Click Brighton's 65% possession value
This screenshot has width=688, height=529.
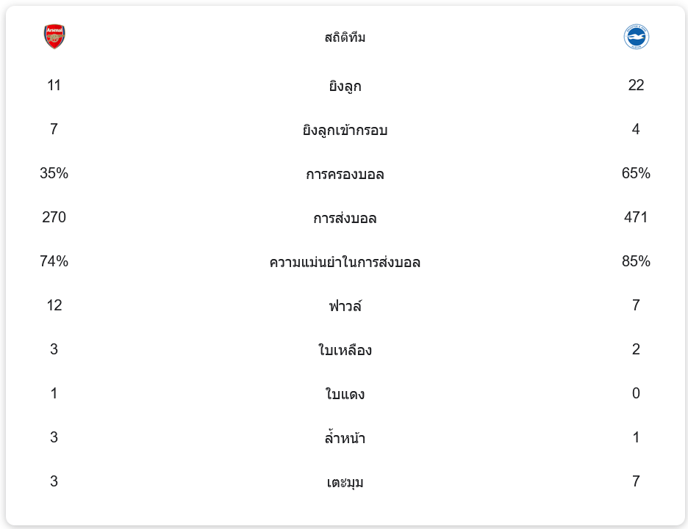pyautogui.click(x=636, y=174)
